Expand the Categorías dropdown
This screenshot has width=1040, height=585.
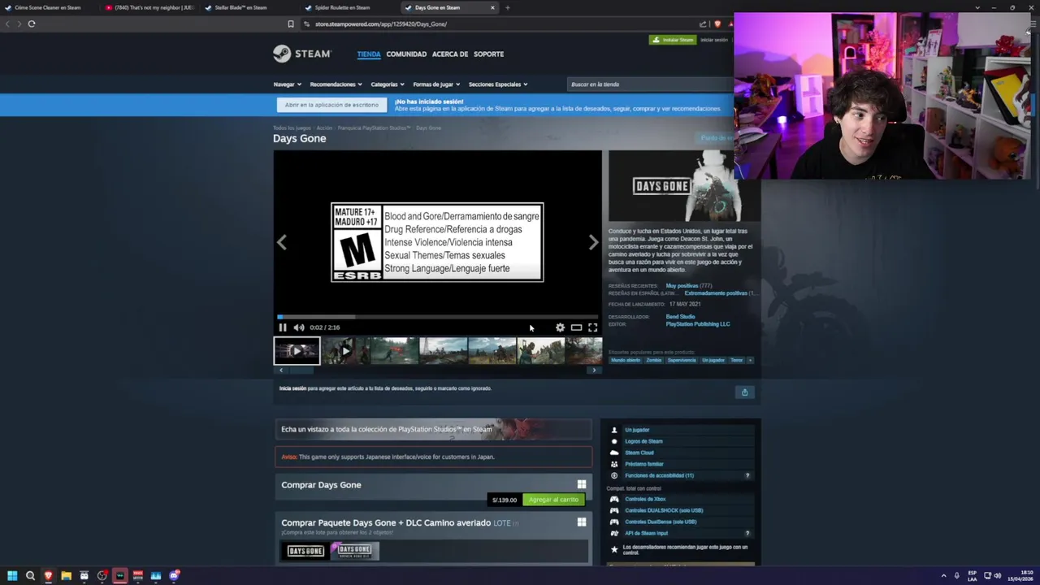pyautogui.click(x=388, y=84)
